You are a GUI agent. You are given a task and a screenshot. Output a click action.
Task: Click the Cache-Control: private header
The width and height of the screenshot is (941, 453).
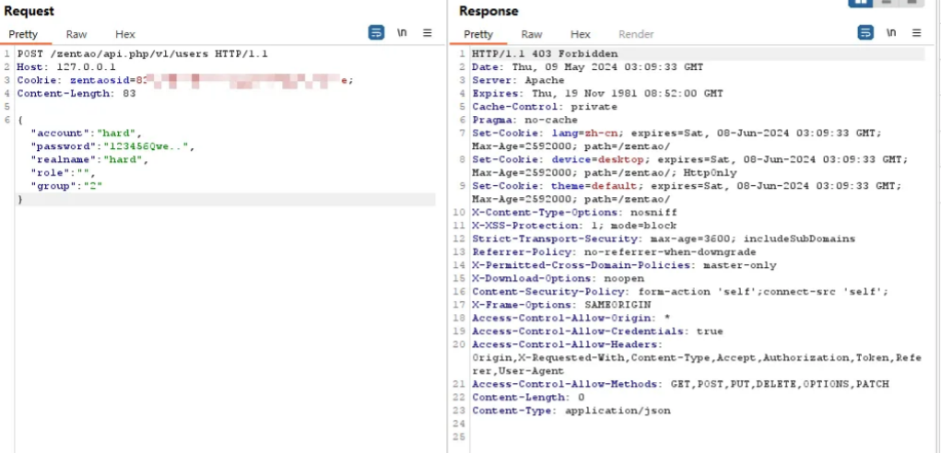545,107
